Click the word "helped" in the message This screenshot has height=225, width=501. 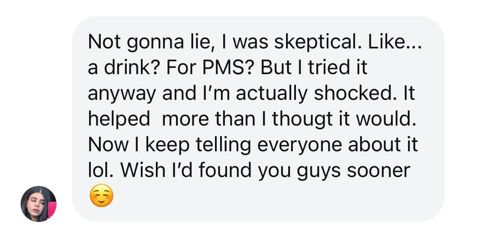(x=119, y=120)
